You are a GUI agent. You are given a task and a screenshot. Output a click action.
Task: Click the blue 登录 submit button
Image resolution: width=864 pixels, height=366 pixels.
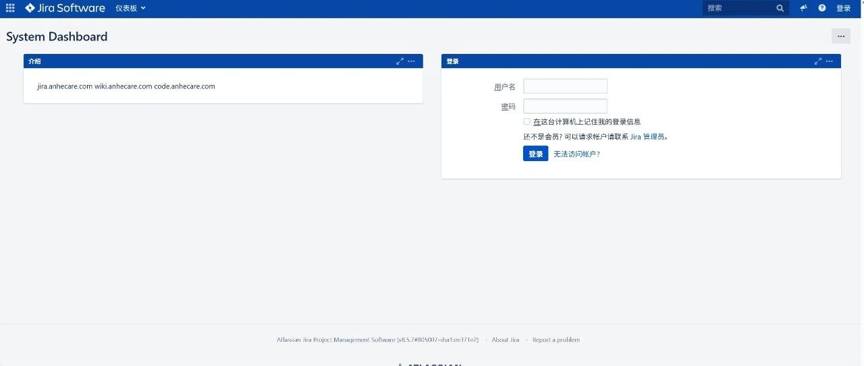[536, 154]
